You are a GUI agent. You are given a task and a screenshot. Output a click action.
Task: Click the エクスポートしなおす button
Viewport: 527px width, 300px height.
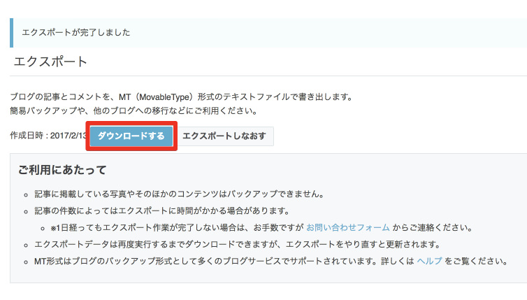(x=224, y=136)
